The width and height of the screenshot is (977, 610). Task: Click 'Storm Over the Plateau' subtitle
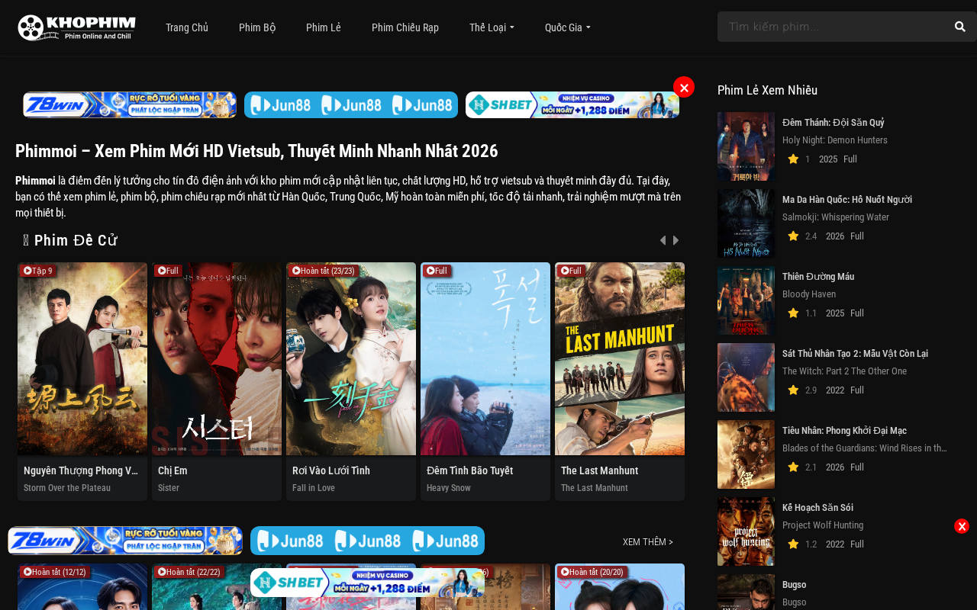point(67,488)
